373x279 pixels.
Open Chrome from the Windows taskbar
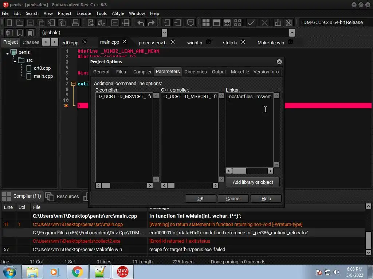pyautogui.click(x=78, y=272)
